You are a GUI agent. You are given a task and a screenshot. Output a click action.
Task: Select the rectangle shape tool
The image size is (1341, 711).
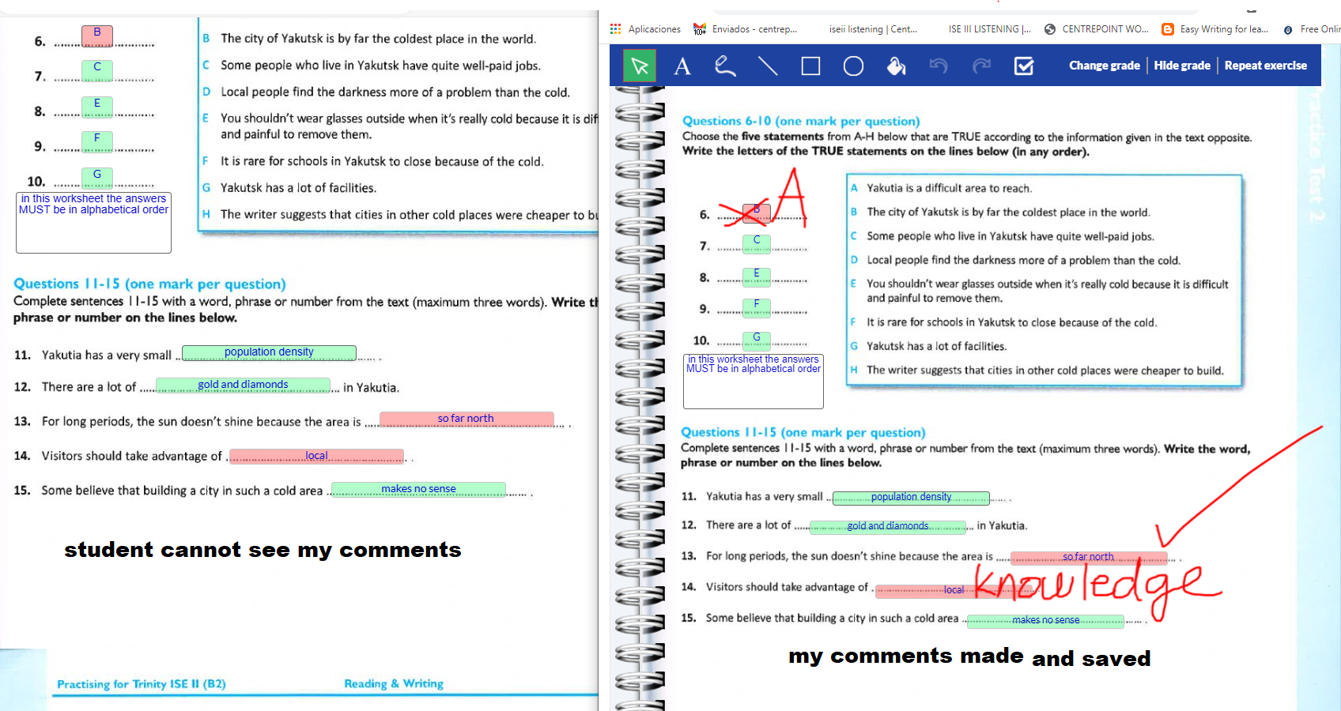(x=810, y=66)
